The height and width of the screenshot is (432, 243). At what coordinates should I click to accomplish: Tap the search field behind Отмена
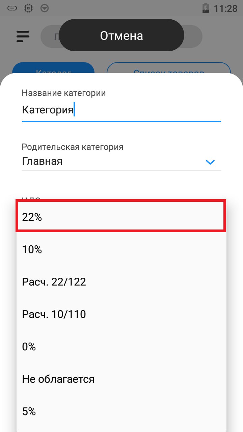(194, 36)
